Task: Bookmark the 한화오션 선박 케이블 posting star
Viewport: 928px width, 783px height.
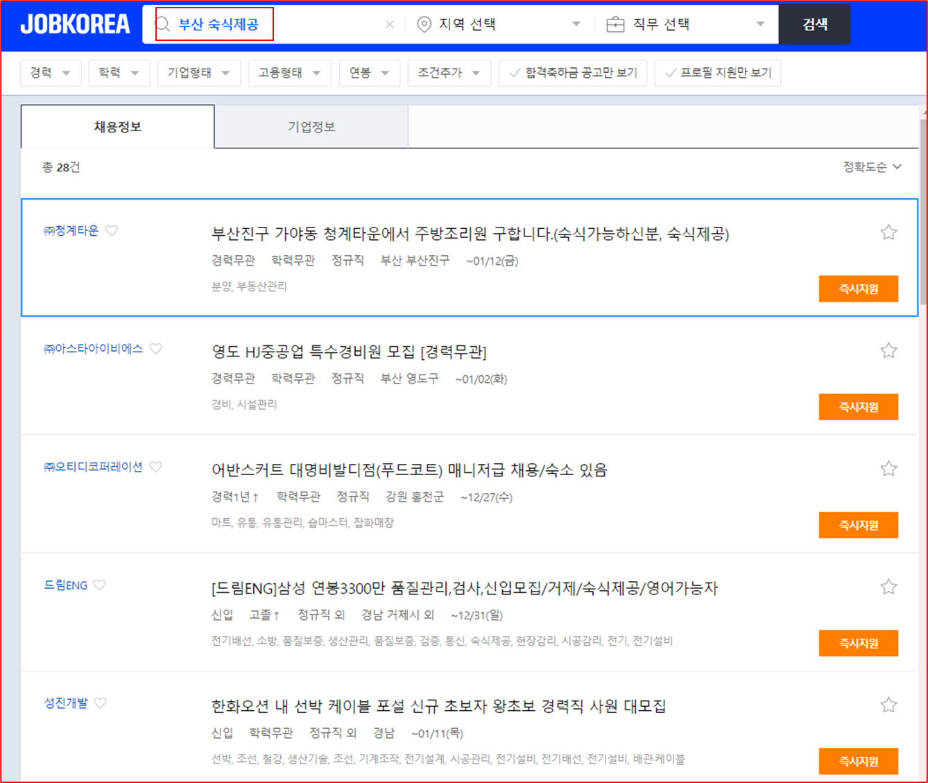Action: (x=888, y=705)
